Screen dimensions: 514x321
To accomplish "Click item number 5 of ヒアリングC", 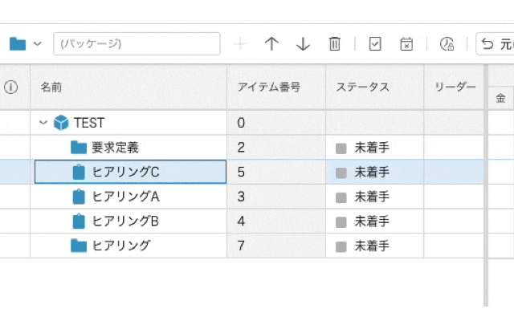I will (241, 172).
